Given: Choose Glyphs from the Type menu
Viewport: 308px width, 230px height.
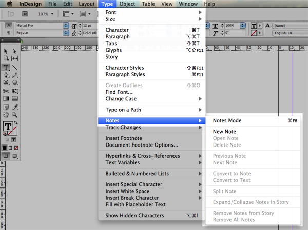Looking at the screenshot, I should 152,50.
